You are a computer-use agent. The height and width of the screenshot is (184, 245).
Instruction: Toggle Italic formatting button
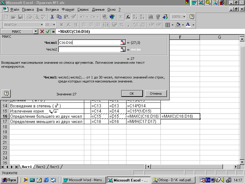[x=69, y=25]
